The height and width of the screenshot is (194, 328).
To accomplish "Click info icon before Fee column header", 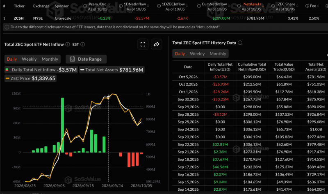I will 307,6.
